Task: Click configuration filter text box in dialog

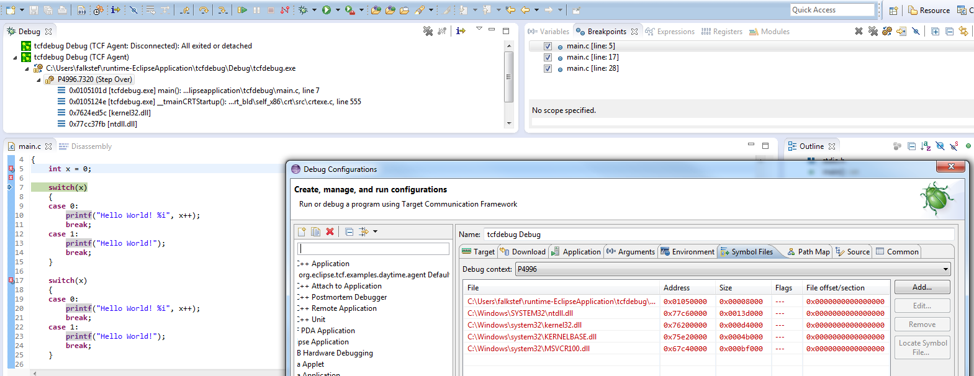Action: 373,249
